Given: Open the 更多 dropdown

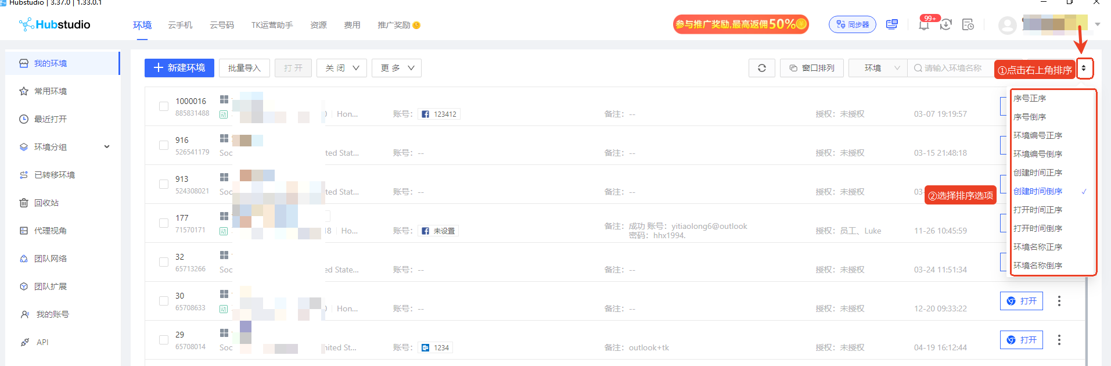Looking at the screenshot, I should pyautogui.click(x=397, y=68).
